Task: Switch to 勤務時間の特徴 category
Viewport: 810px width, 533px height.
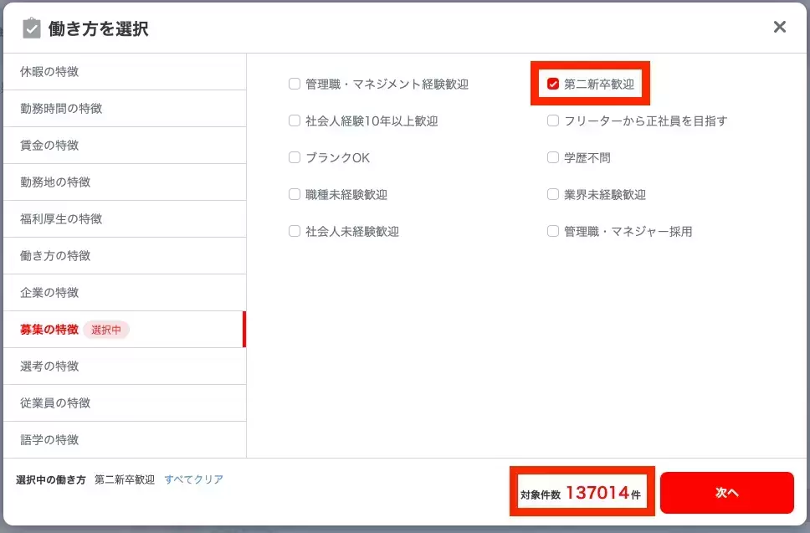Action: coord(125,109)
